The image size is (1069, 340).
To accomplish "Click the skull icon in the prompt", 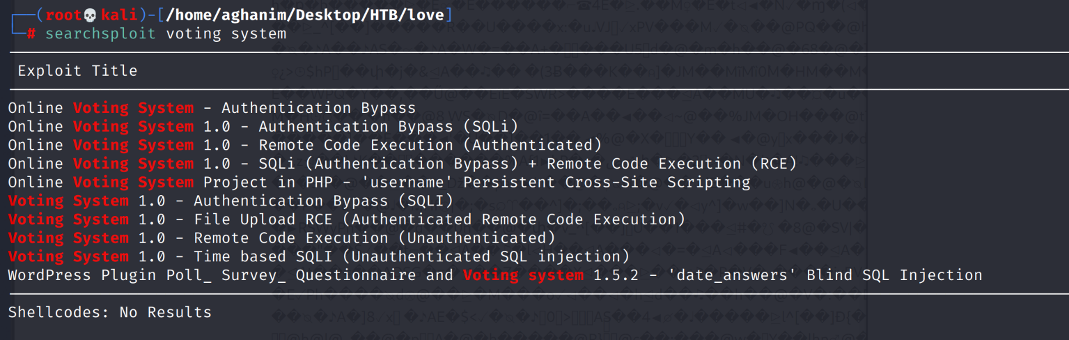I will (x=90, y=15).
